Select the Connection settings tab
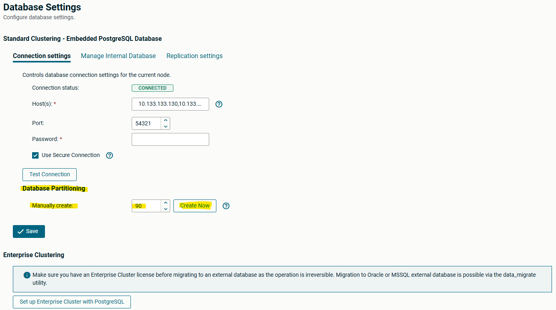Screen dimensions: 556x310 [42, 56]
